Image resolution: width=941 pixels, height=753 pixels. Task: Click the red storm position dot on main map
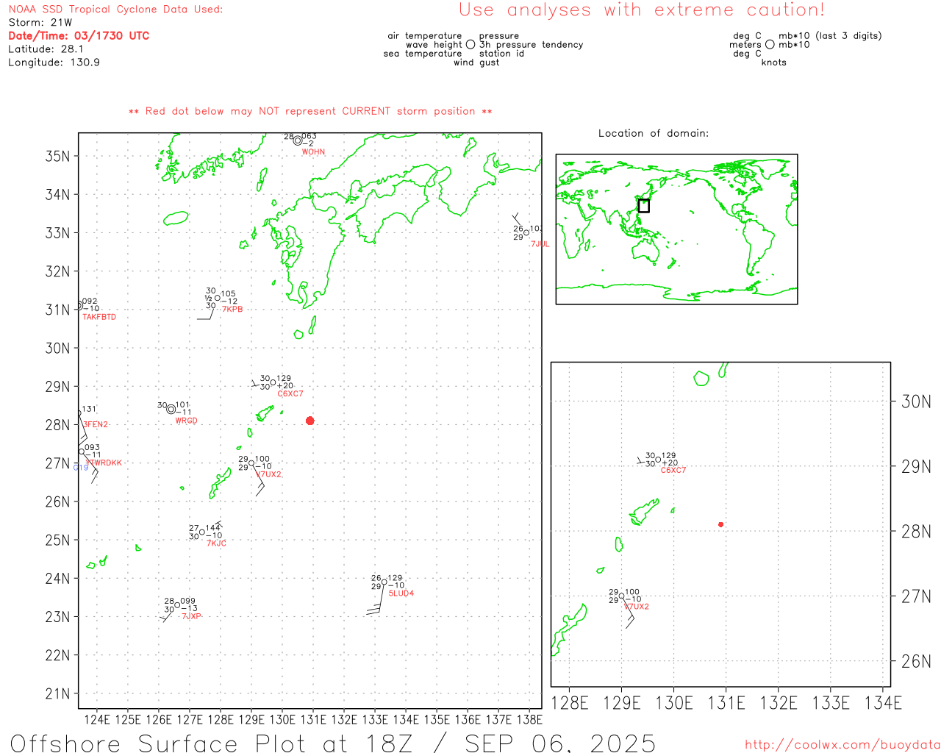[310, 421]
